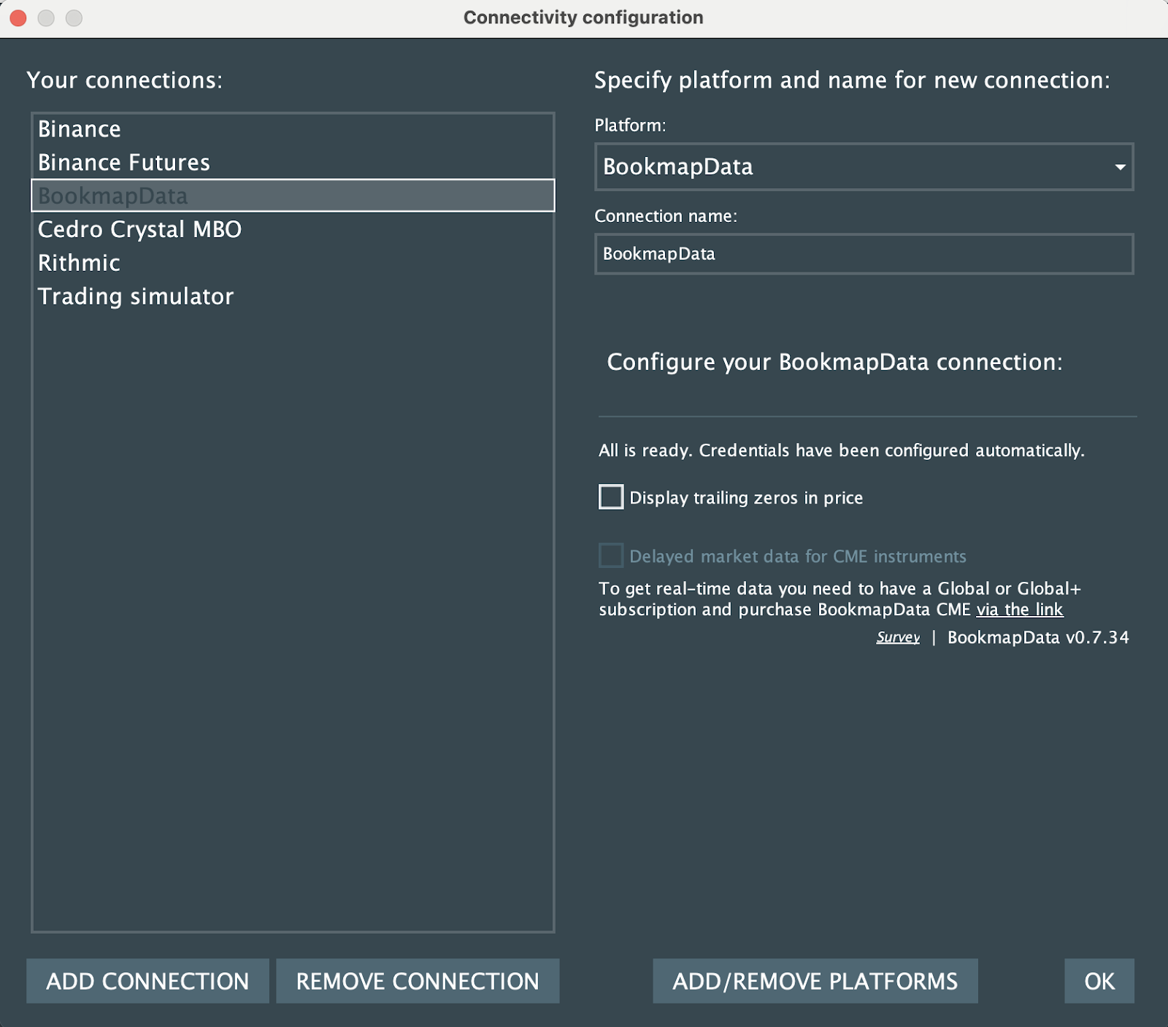The width and height of the screenshot is (1168, 1027).
Task: Select Binance in the connections list
Action: (x=80, y=129)
